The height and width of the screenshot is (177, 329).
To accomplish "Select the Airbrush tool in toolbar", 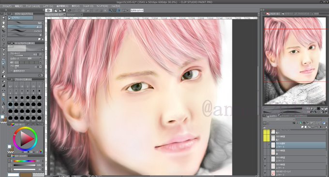I will pos(3,63).
